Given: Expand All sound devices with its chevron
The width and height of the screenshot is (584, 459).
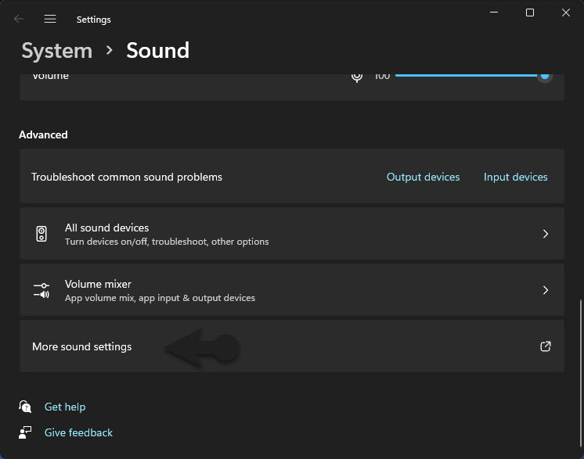Looking at the screenshot, I should (x=546, y=234).
